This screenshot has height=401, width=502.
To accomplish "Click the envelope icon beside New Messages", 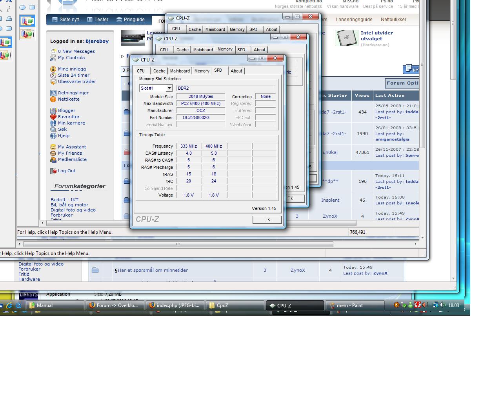I will [x=53, y=51].
